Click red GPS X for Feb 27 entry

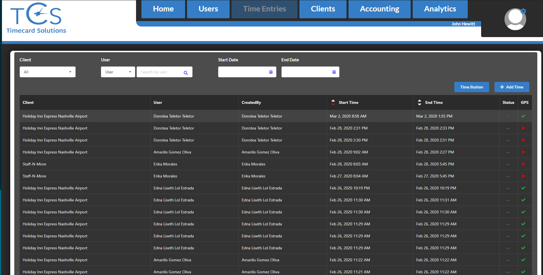pyautogui.click(x=523, y=176)
